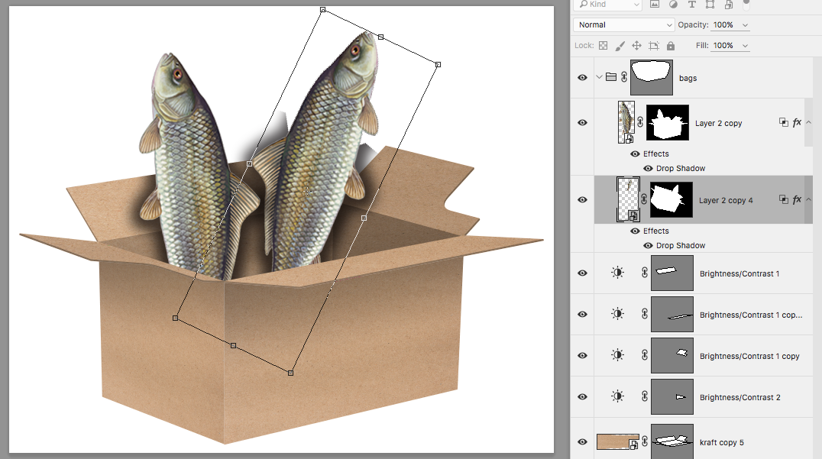
Task: Lock artboard nesting icon
Action: [x=654, y=46]
